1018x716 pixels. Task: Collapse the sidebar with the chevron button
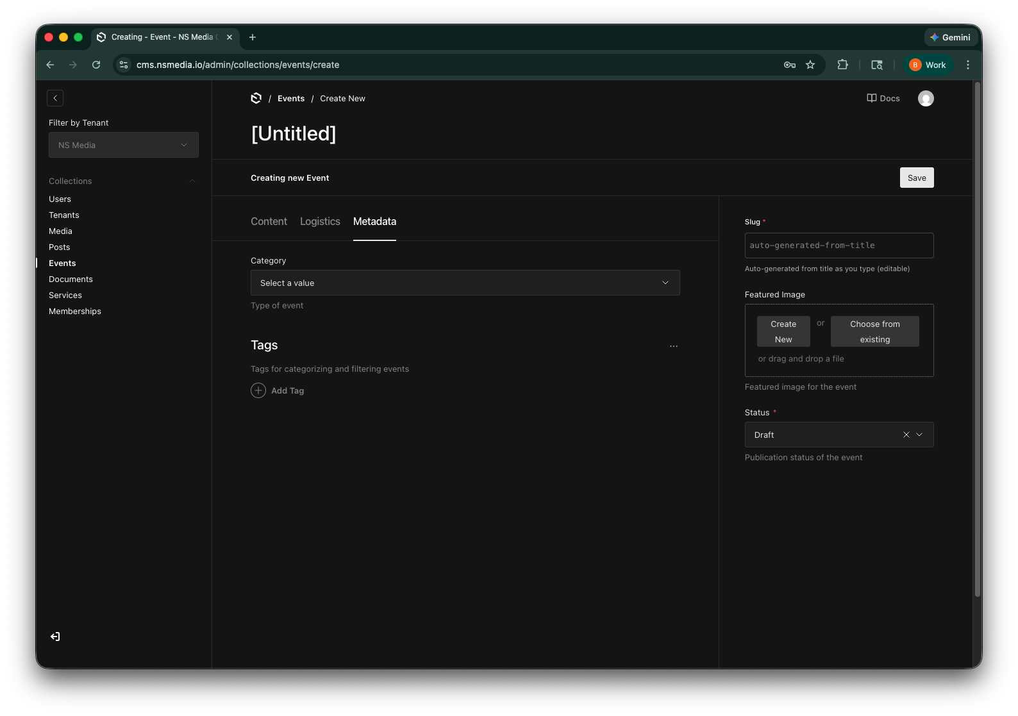point(55,98)
